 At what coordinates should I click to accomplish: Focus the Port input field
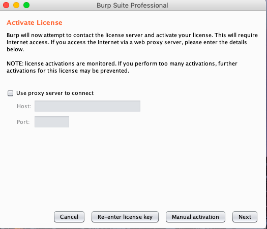pos(52,122)
